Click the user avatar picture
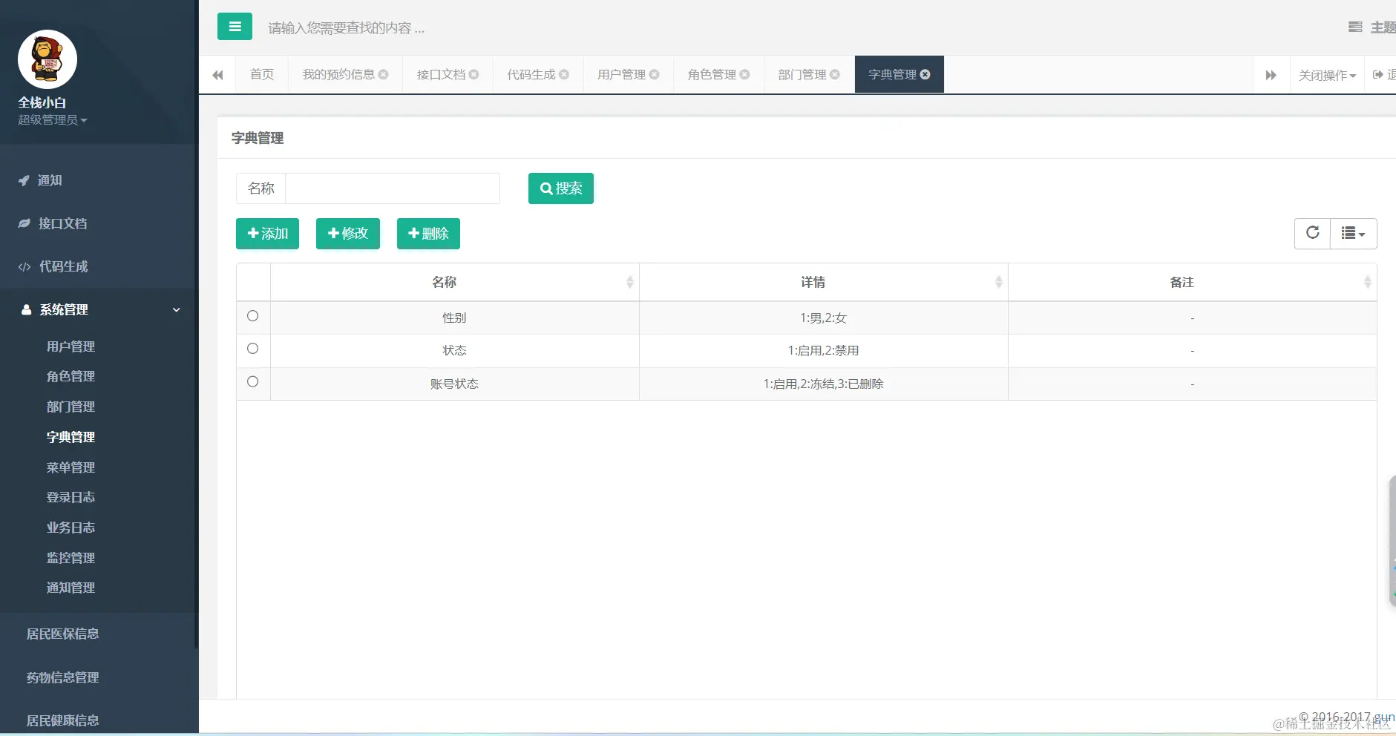Viewport: 1396px width, 736px height. tap(47, 59)
